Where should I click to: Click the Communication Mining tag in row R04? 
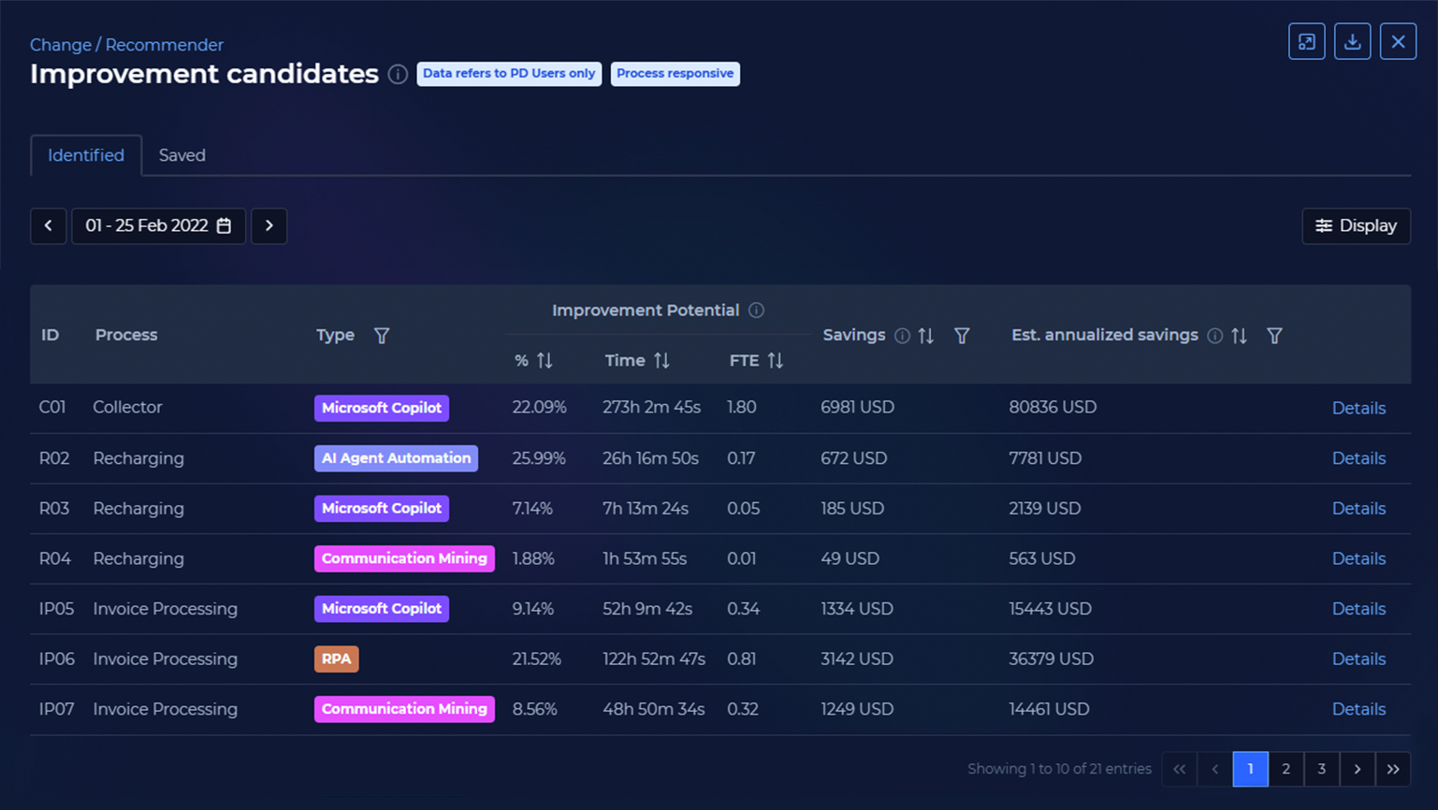(x=404, y=558)
